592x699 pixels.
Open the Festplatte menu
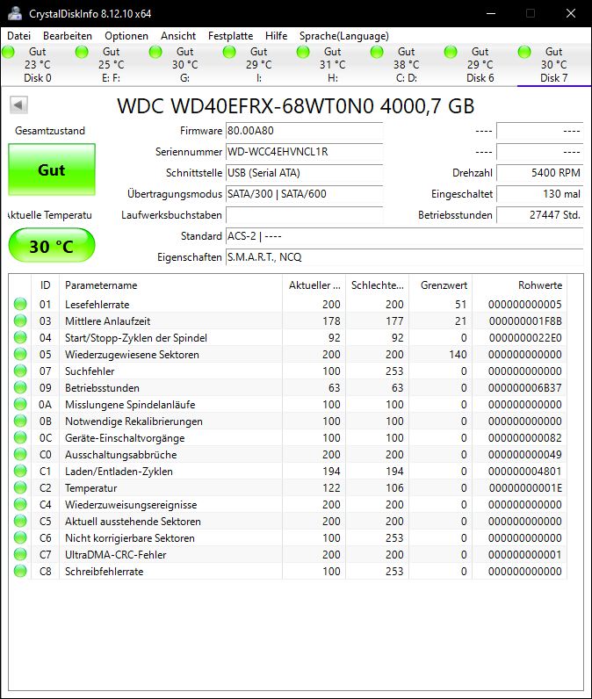point(230,36)
